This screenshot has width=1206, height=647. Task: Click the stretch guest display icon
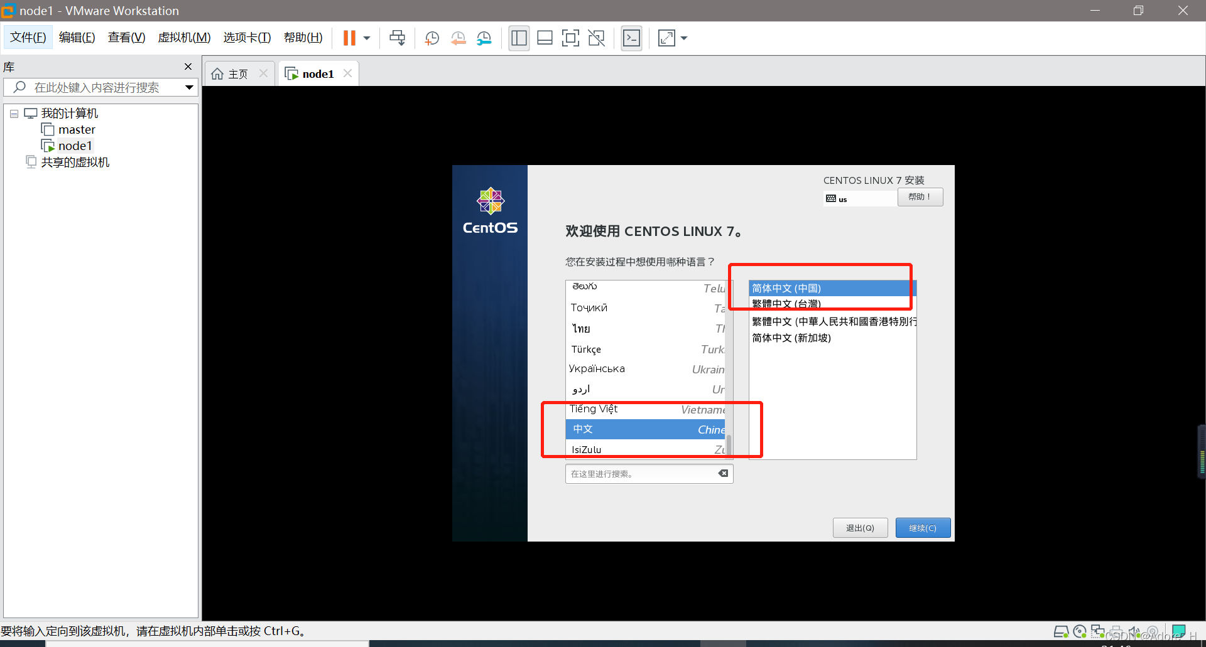point(666,38)
